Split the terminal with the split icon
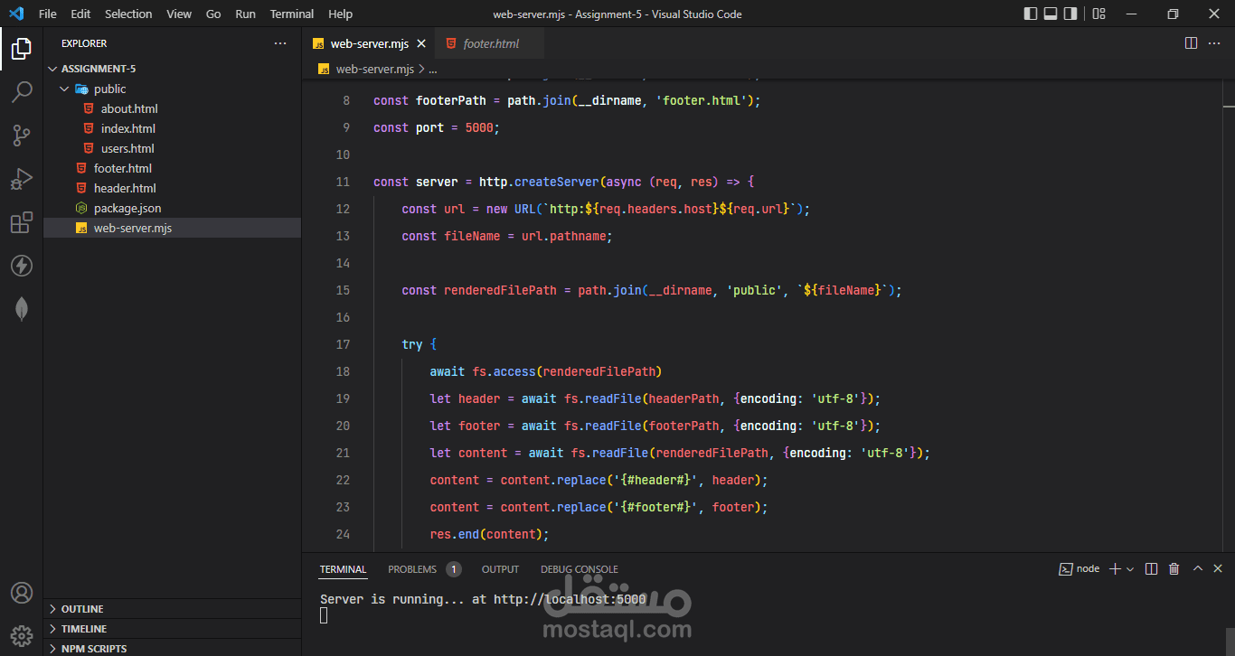Image resolution: width=1235 pixels, height=656 pixels. (1149, 568)
